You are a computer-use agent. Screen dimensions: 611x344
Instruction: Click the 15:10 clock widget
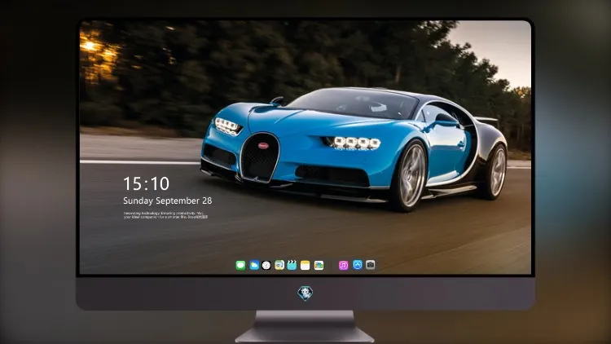coord(146,183)
